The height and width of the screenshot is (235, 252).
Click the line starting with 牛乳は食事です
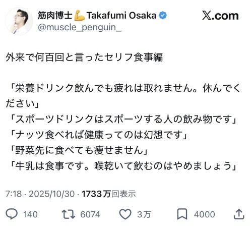(x=123, y=165)
